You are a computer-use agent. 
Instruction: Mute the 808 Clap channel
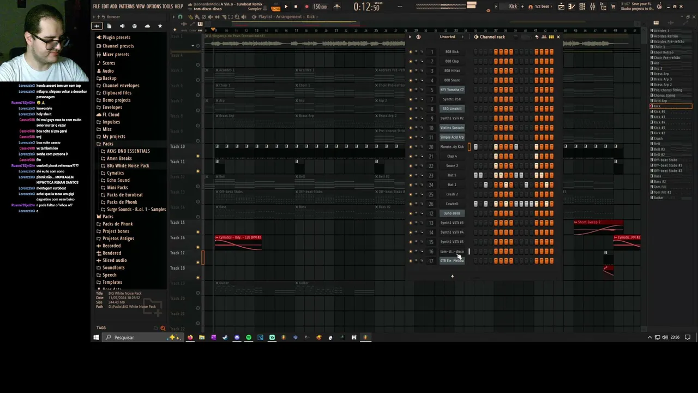click(411, 61)
